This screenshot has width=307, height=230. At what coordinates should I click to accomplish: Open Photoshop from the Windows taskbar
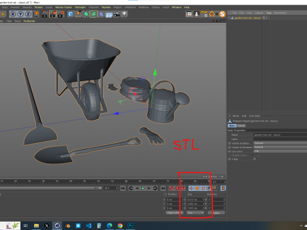(130, 226)
